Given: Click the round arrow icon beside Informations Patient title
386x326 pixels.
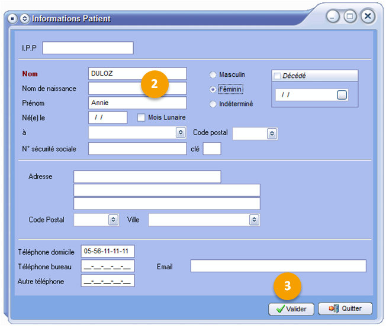Looking at the screenshot, I should click(x=24, y=18).
